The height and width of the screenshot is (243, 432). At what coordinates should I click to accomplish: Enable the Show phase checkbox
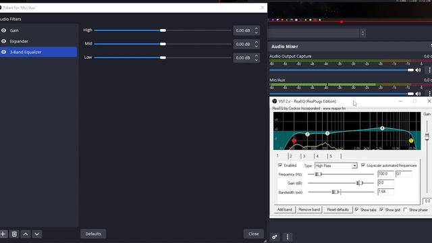click(405, 210)
